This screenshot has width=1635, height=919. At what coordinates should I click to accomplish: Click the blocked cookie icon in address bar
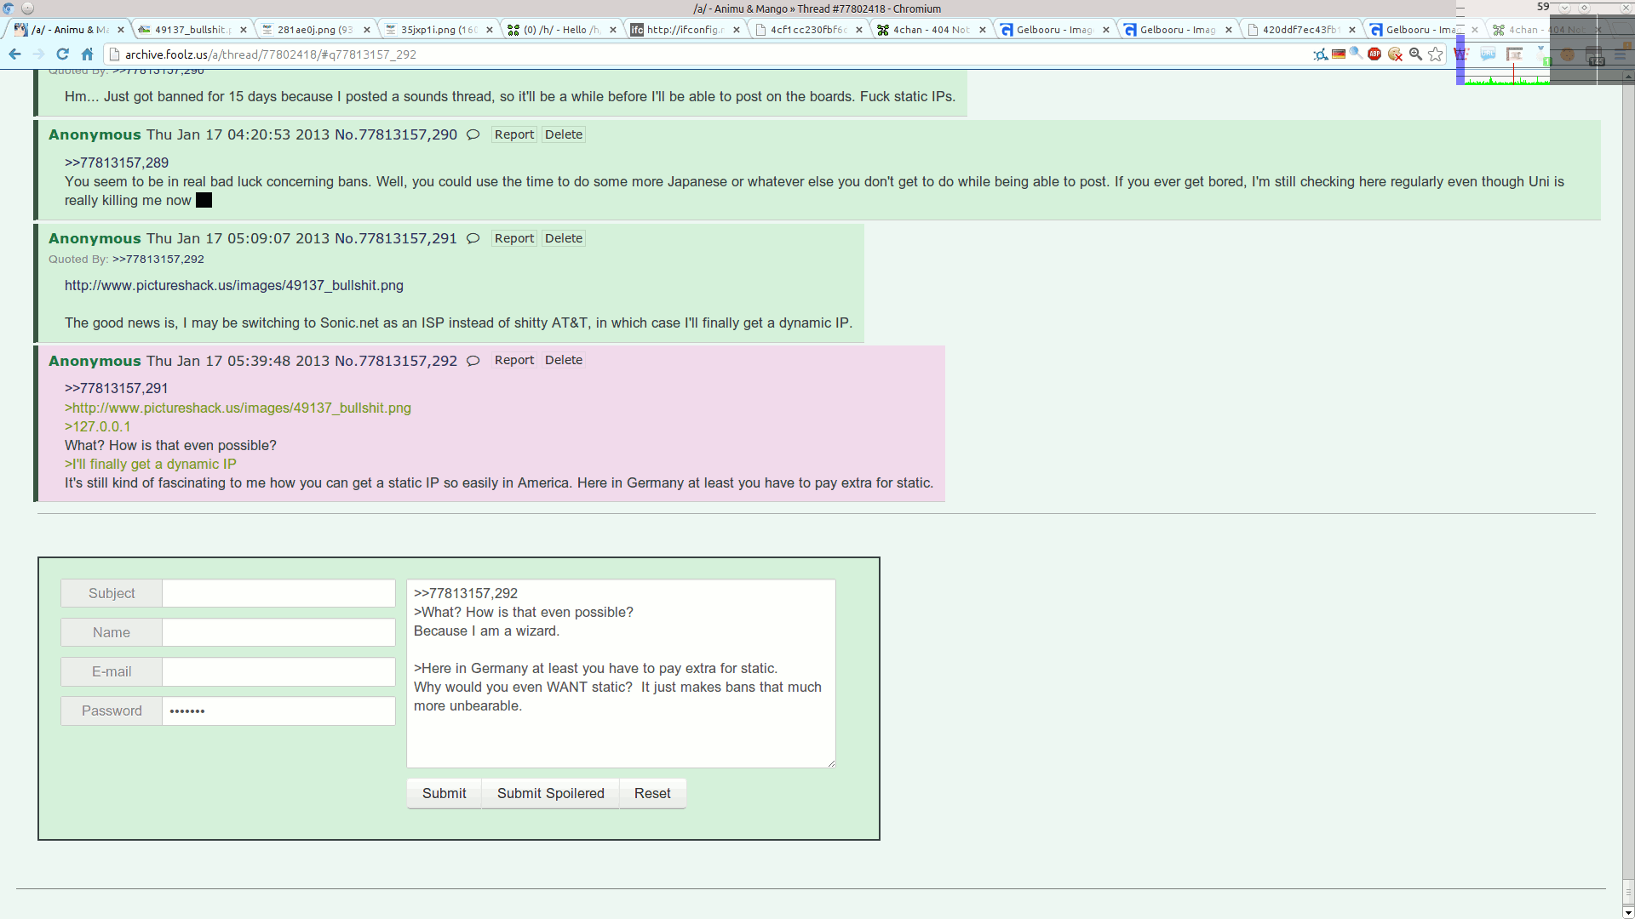point(1395,54)
